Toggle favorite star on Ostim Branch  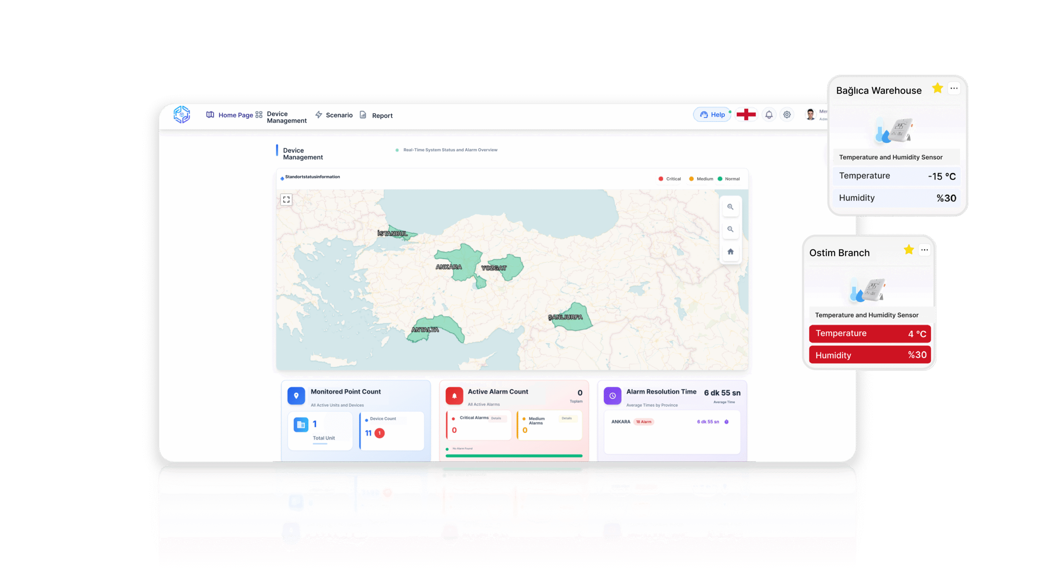point(909,249)
